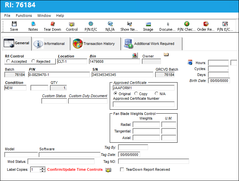Select the Original certificate option
The height and width of the screenshot is (181, 239).
115,93
